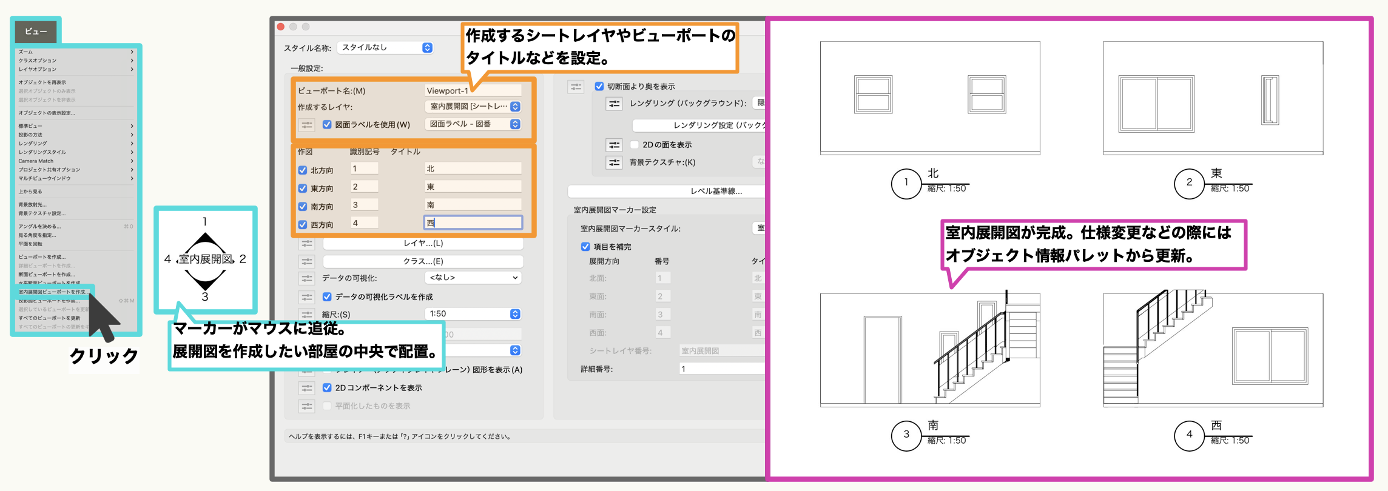The width and height of the screenshot is (1388, 491).
Task: Click style settings icon beside データの可視化
Action: click(307, 278)
